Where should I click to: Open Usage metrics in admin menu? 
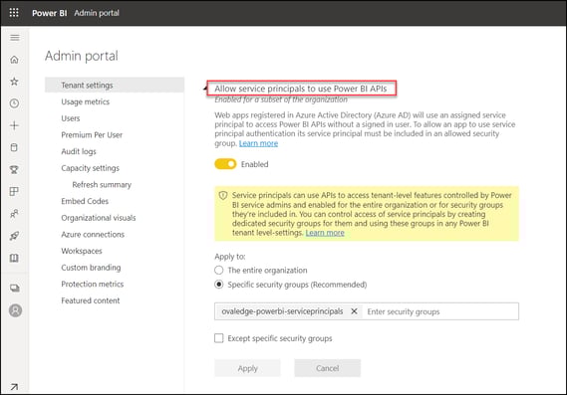(x=86, y=101)
